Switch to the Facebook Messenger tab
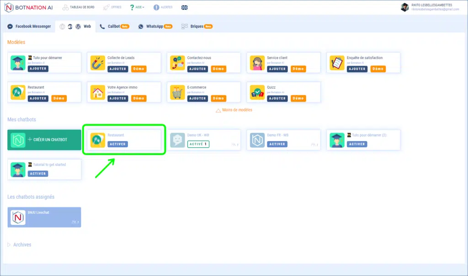Screen dimensions: 468x276 pyautogui.click(x=29, y=27)
